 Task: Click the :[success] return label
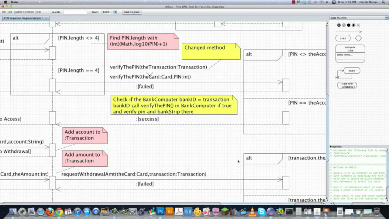(x=147, y=119)
